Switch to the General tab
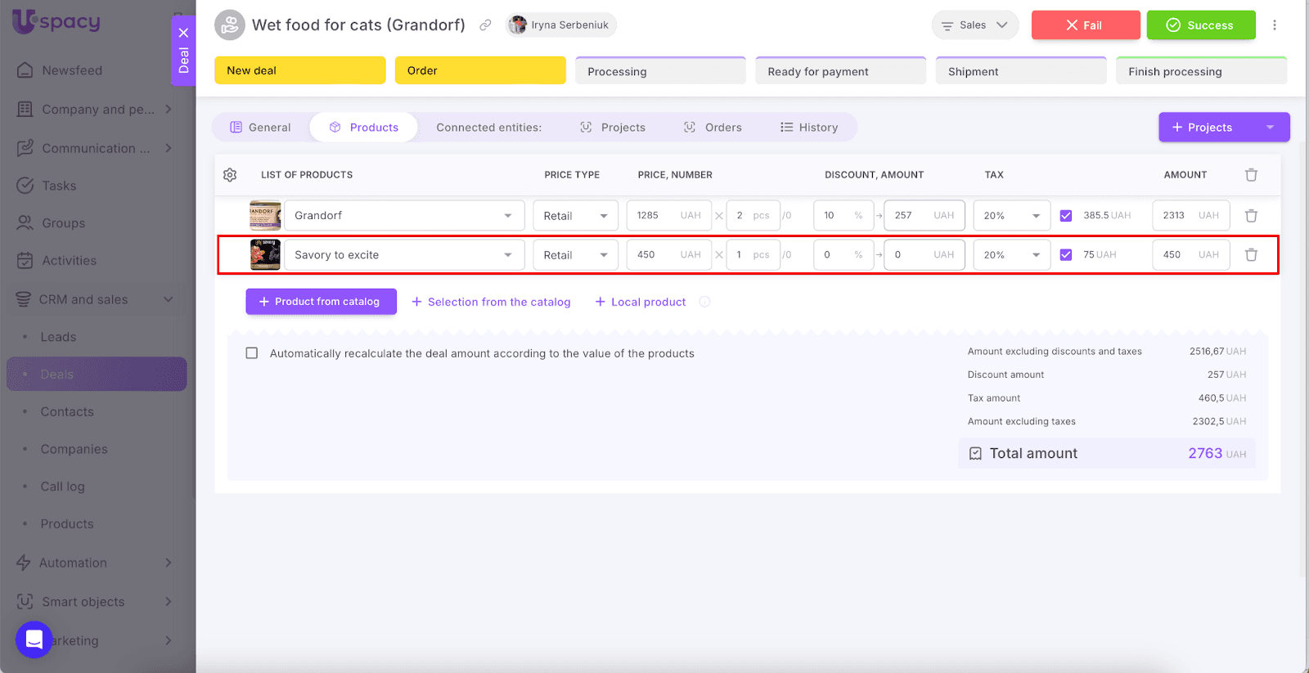The image size is (1309, 673). click(x=260, y=128)
